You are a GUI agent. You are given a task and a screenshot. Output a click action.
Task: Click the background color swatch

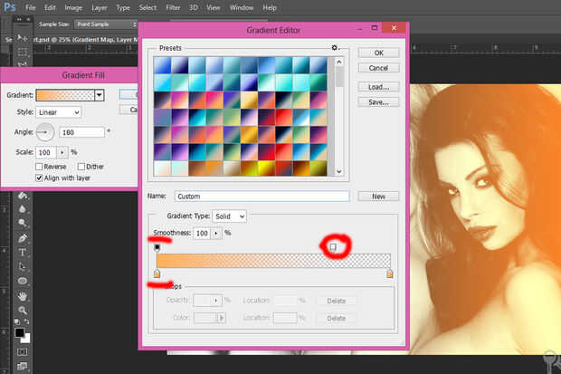tap(27, 338)
